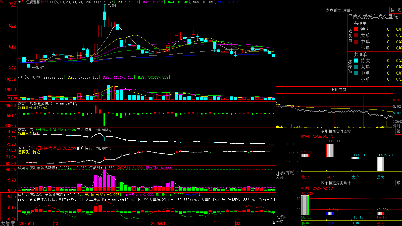Screen dimensions: 402x226
Task: Click the VOL(5,10,20) indicator label
Action: click(29, 77)
